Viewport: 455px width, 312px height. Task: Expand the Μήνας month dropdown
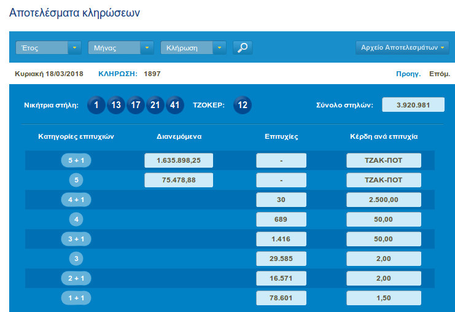pos(121,48)
